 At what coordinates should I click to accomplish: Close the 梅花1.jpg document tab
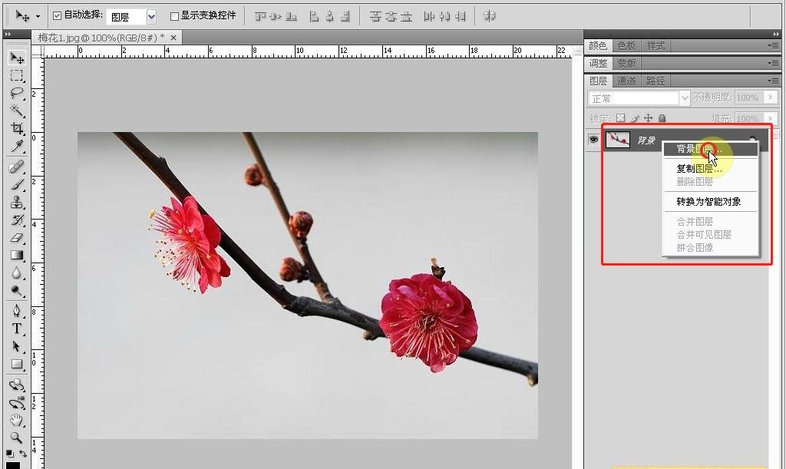tap(173, 37)
